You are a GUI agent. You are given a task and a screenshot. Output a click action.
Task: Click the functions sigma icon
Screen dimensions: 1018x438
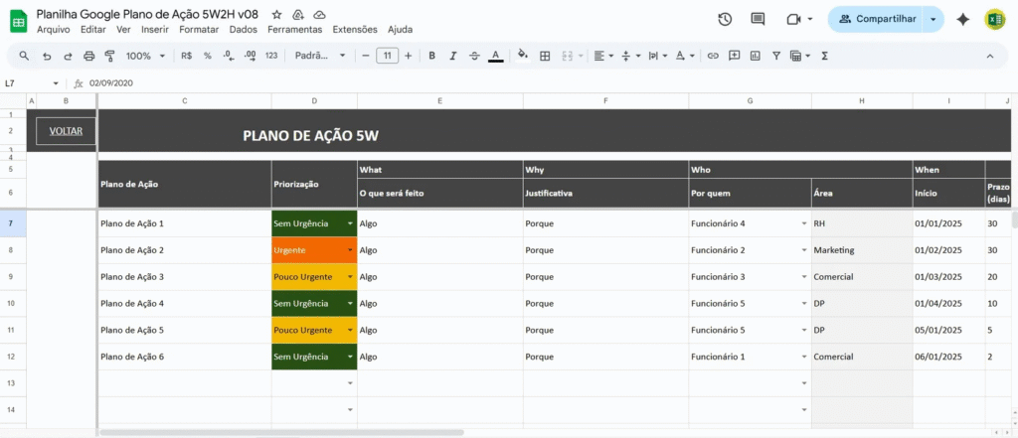tap(824, 56)
